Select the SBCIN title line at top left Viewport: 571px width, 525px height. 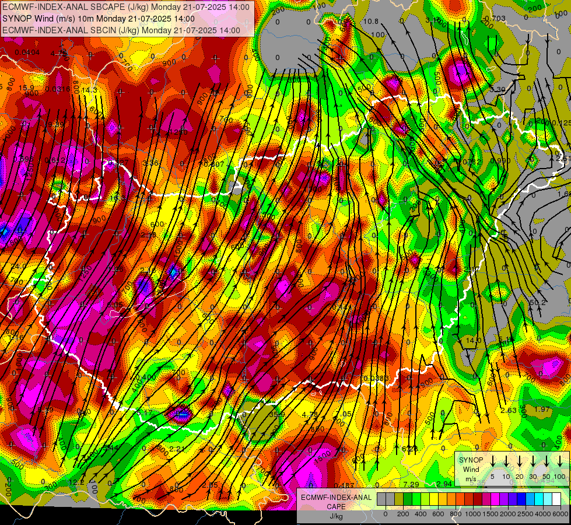point(121,30)
